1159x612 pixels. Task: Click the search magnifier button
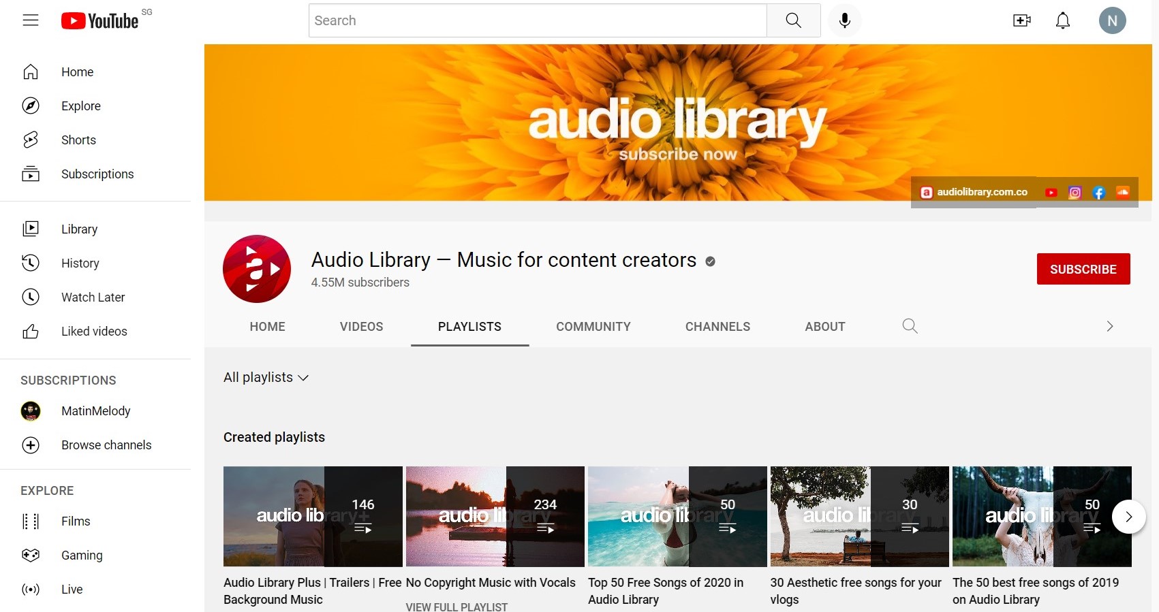793,20
